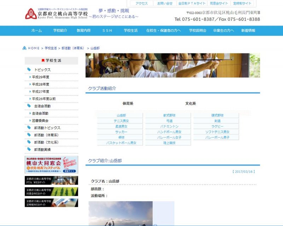Click the tag icon beside 部活動（文化系）
Screen dimensions: 283x226
click(29, 142)
